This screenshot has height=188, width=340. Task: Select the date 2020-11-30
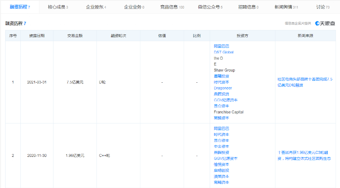pyautogui.click(x=37, y=155)
